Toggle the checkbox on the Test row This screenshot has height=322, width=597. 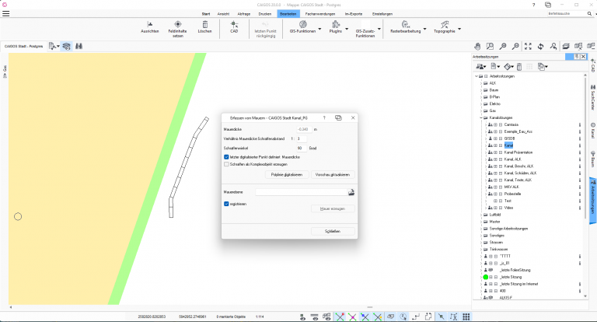tap(501, 201)
